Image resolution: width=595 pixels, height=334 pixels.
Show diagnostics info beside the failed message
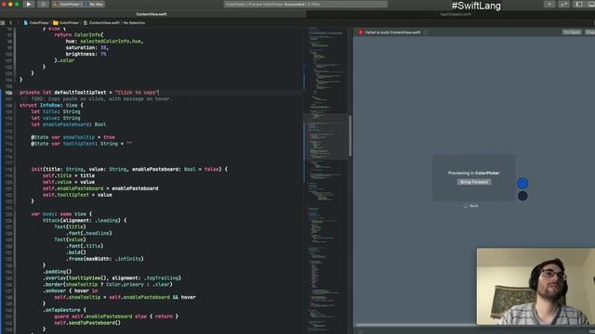[426, 32]
